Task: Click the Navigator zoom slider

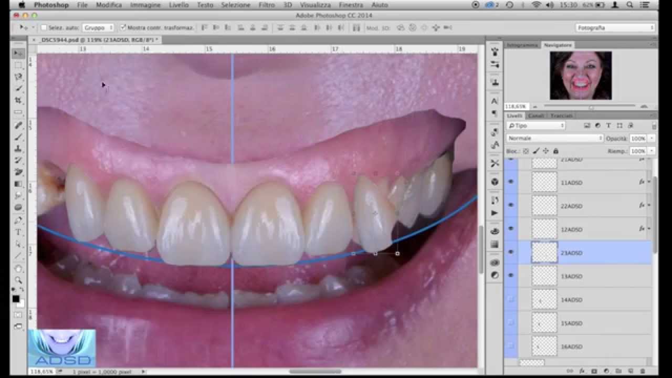Action: click(x=592, y=107)
